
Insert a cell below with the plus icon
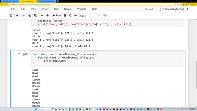click(17, 15)
